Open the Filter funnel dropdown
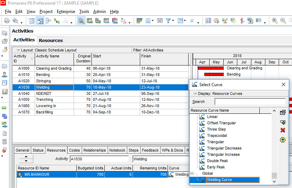Image resolution: width=292 pixels, height=188 pixels. click(x=173, y=20)
